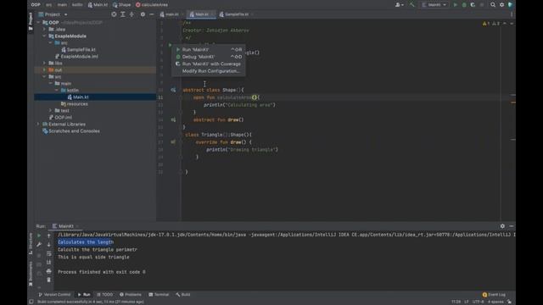Open the TODO tool window
Viewport: 543px width, 305px height.
pyautogui.click(x=105, y=295)
